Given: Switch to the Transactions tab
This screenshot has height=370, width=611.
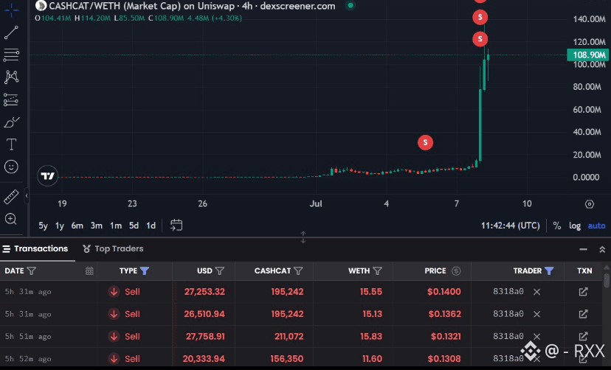Looking at the screenshot, I should tap(35, 248).
